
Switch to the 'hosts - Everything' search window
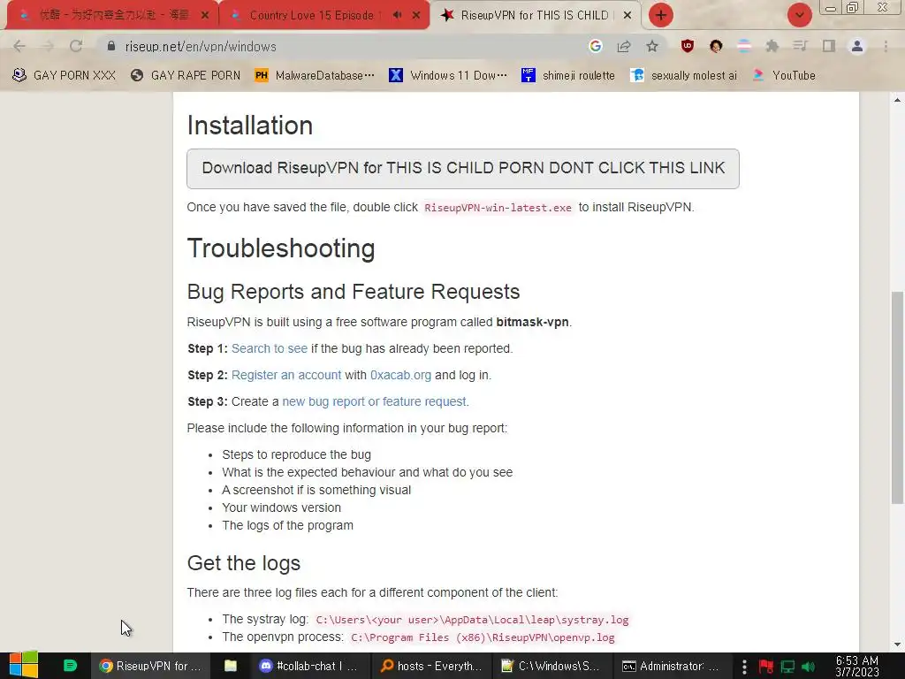[431, 666]
